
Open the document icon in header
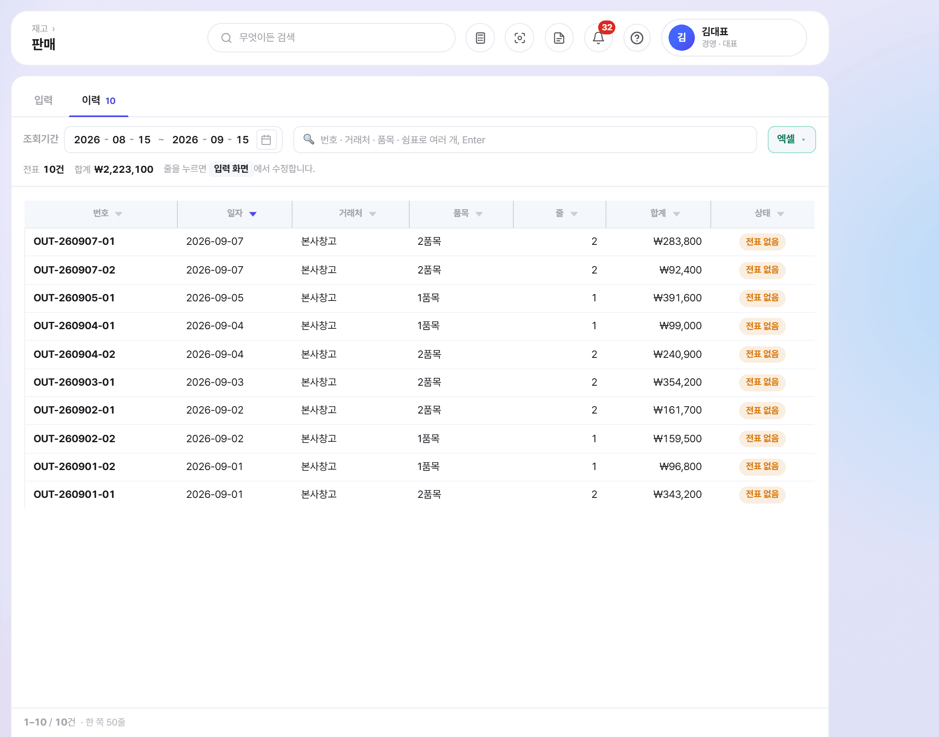click(559, 38)
